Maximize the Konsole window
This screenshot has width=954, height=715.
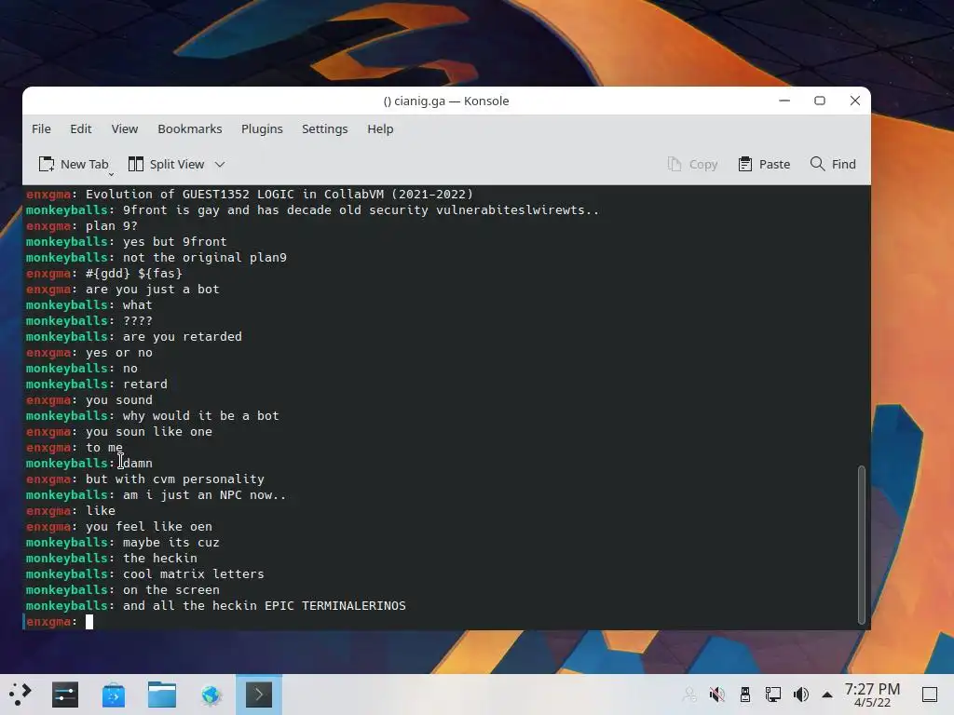coord(820,101)
